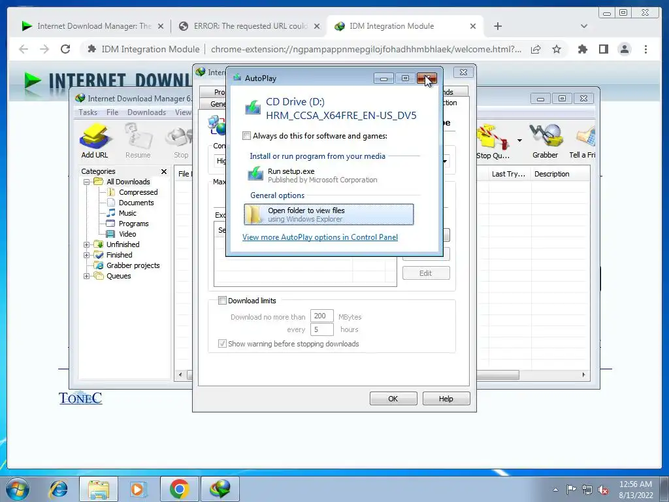669x502 pixels.
Task: Check Always do this for software and games
Action: [246, 136]
